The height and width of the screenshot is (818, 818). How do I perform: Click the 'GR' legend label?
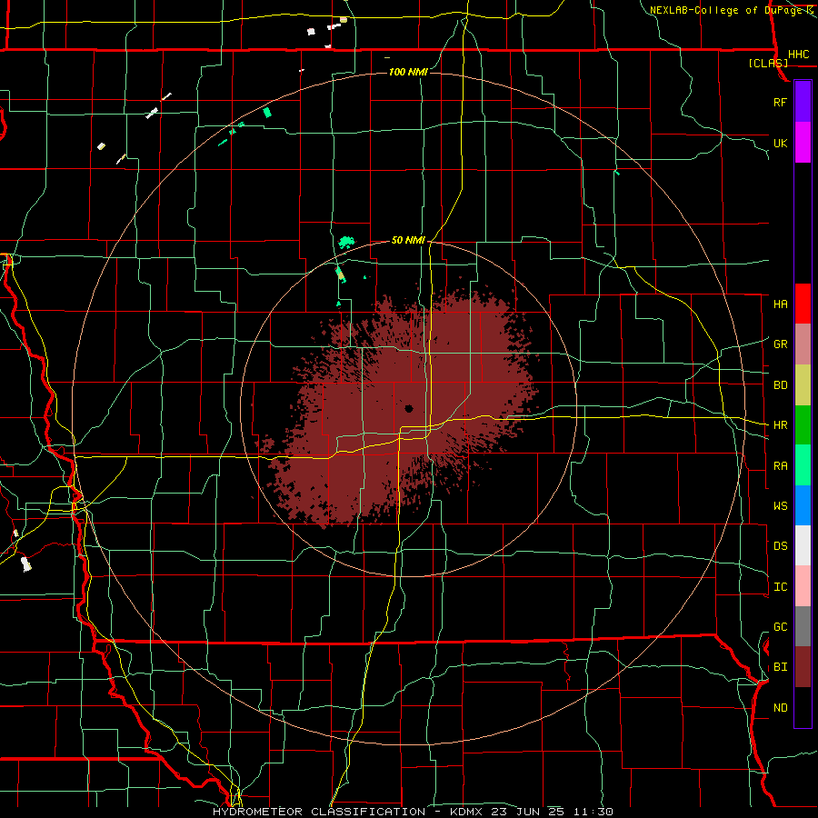780,344
